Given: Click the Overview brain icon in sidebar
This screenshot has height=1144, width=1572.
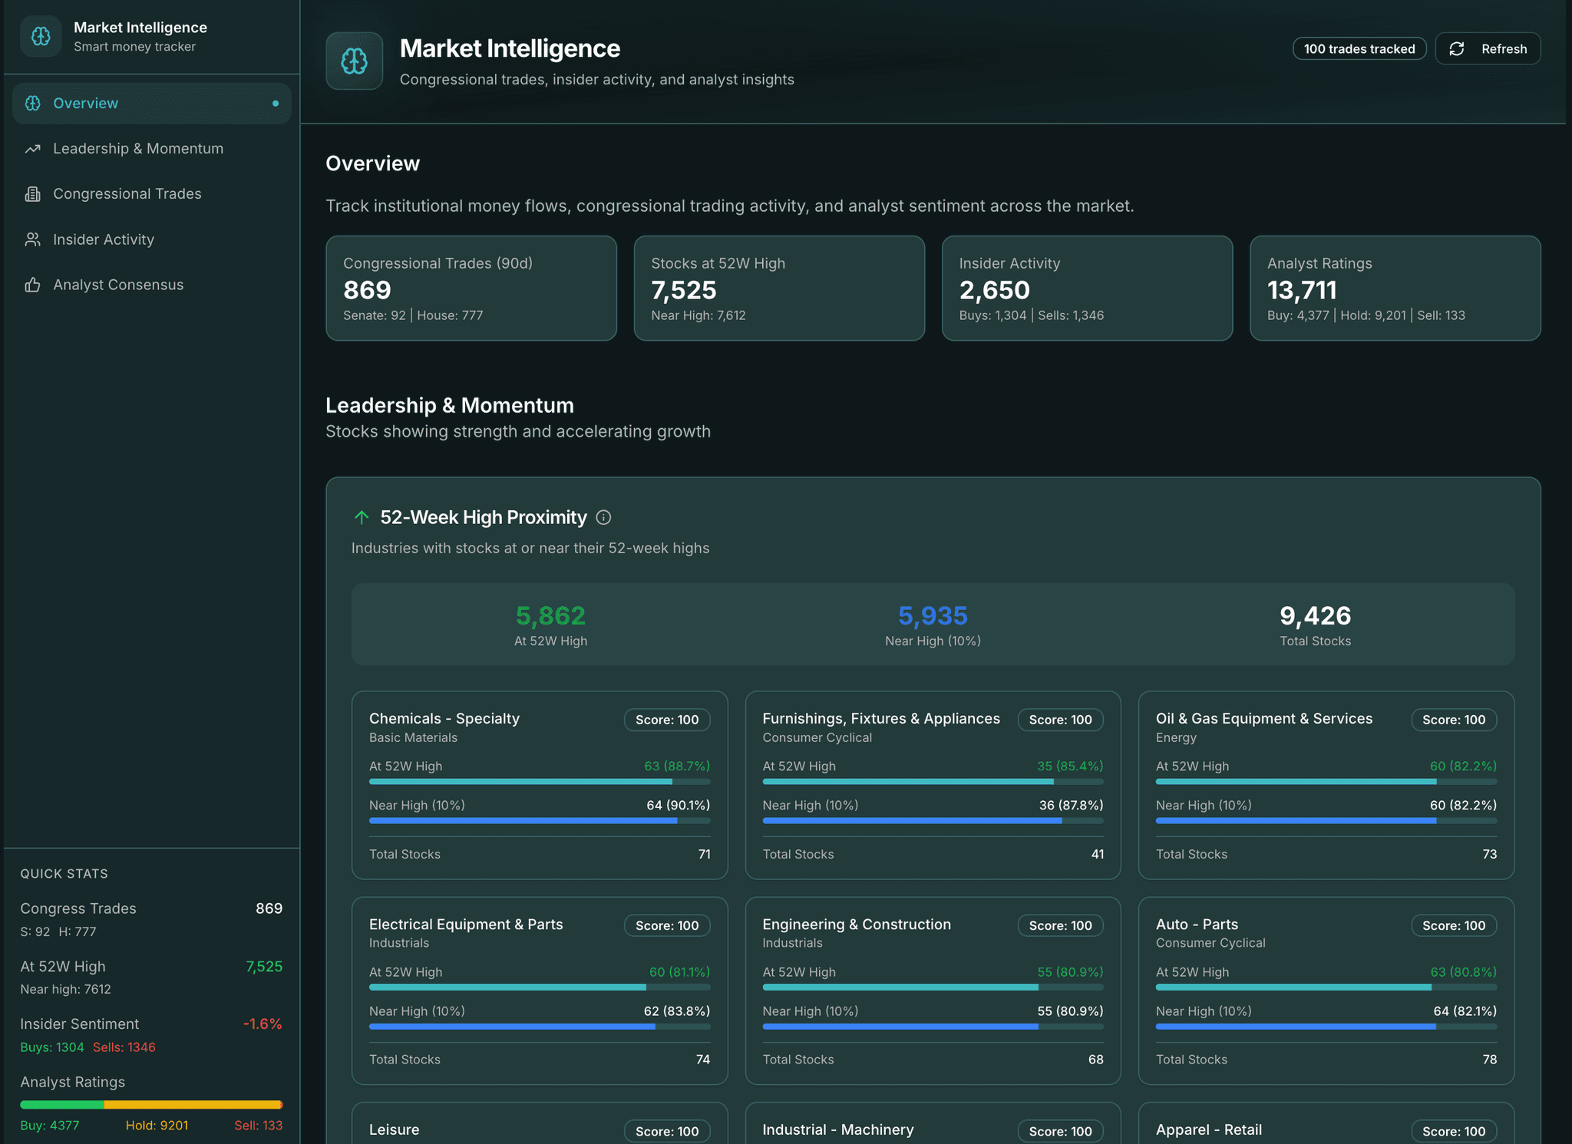Looking at the screenshot, I should coord(33,103).
